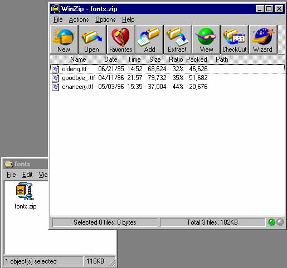This screenshot has width=287, height=268.
Task: Click the CheckOut toolbar icon
Action: pyautogui.click(x=235, y=39)
